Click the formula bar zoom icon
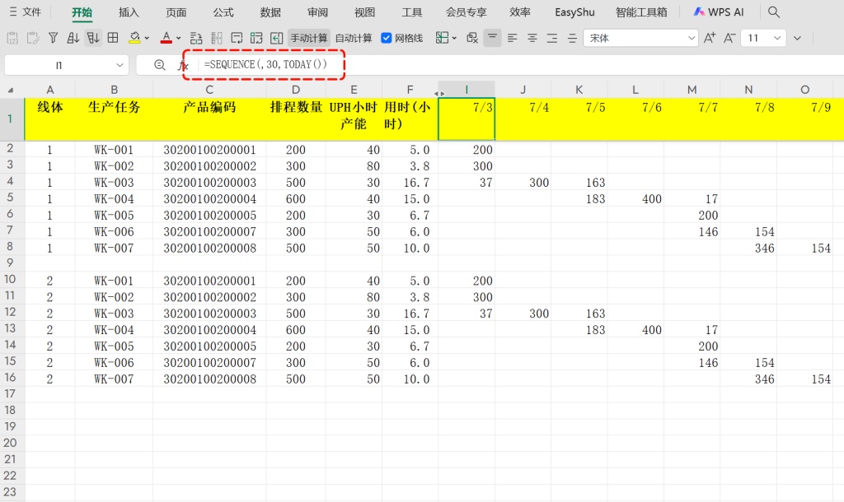 159,65
